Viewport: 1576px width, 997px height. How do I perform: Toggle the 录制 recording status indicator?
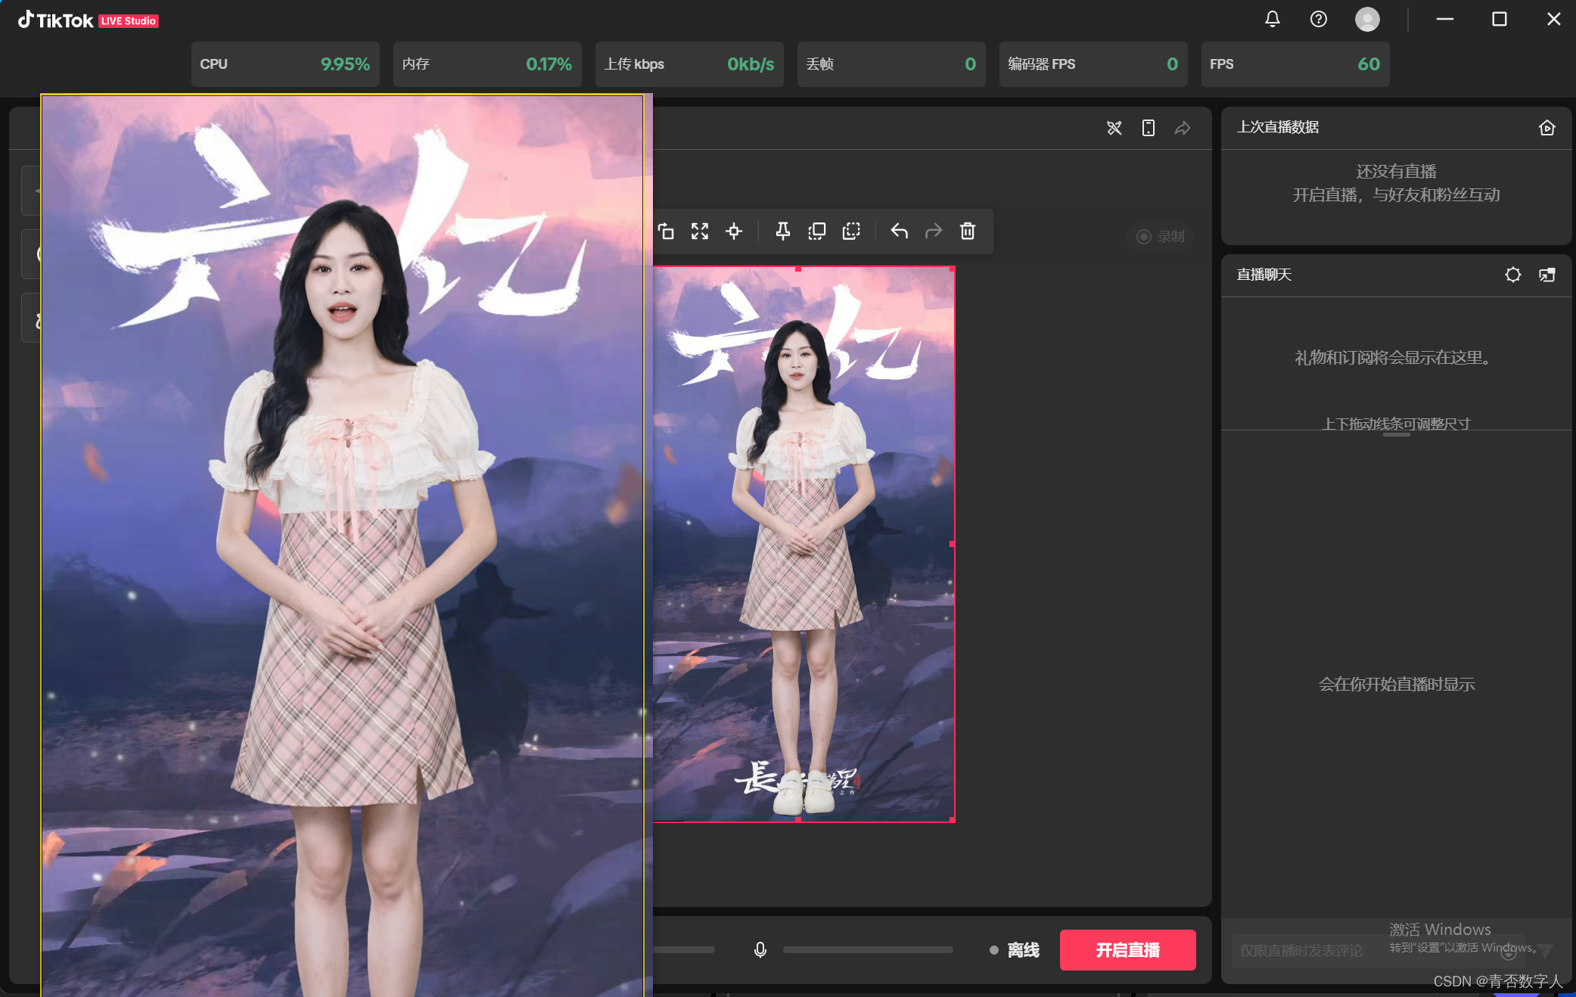[1159, 237]
